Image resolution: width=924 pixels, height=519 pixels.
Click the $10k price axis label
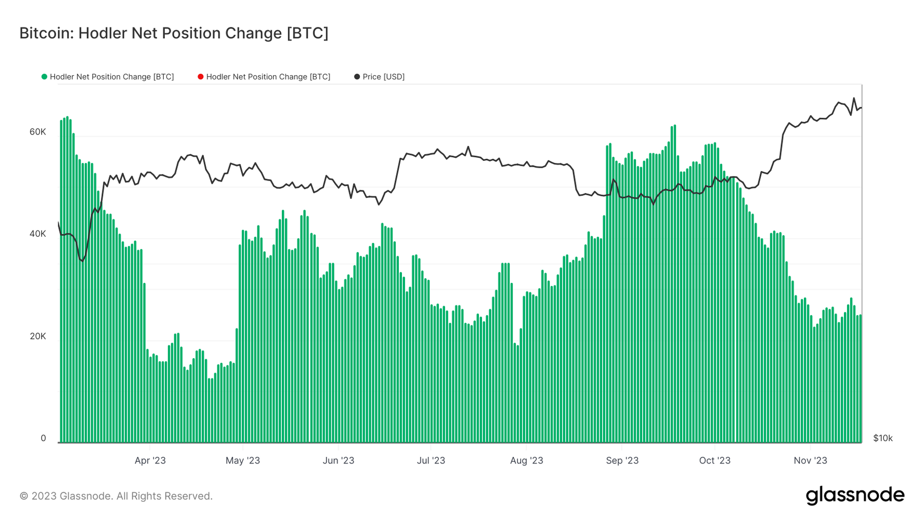883,438
